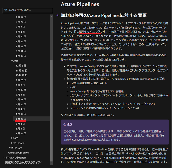Viewport: 172px width, 168px height.
Task: Select the 1月 19日 entry
Action: click(21, 56)
